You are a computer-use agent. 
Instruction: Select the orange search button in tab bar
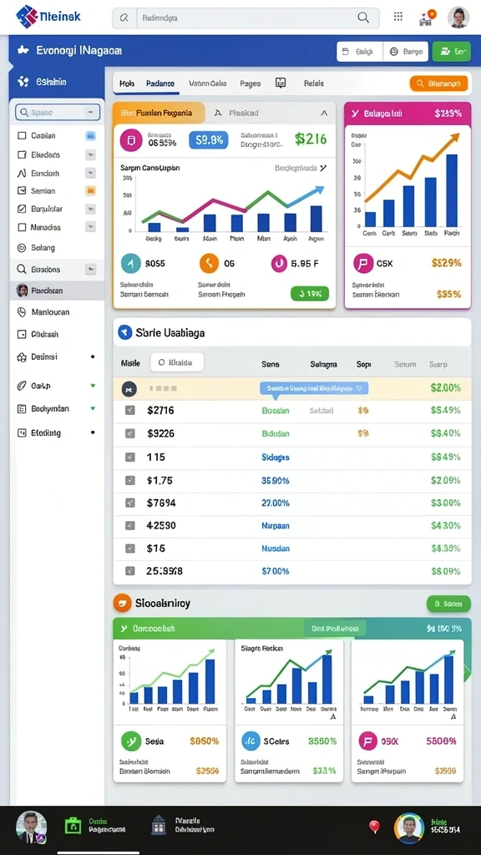pos(438,83)
